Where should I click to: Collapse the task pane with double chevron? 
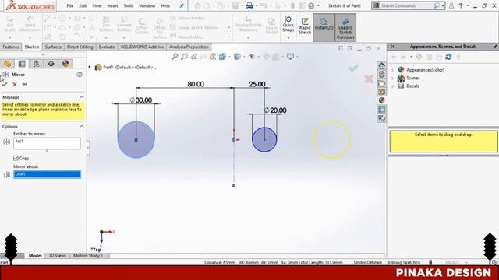[x=392, y=47]
